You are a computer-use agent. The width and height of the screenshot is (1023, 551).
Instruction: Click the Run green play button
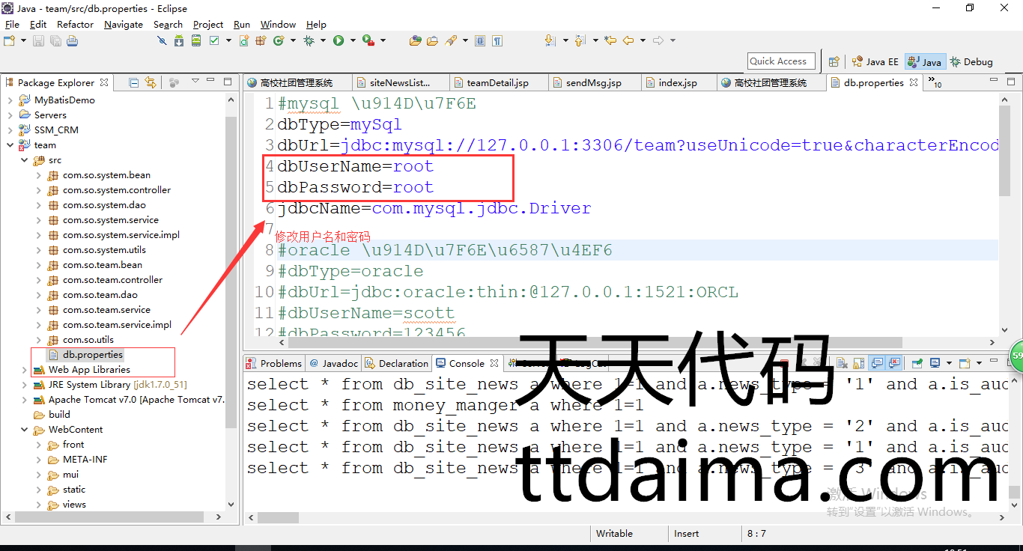[339, 40]
